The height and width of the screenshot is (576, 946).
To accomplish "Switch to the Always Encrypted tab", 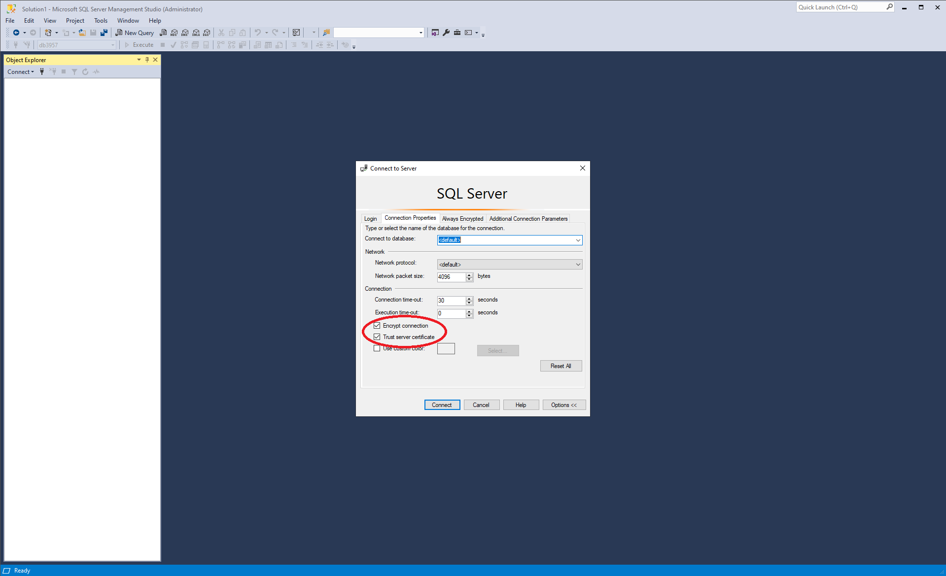I will click(462, 219).
